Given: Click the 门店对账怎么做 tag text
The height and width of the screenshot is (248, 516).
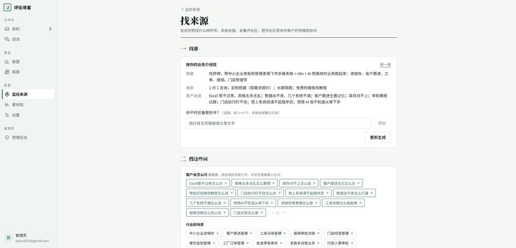Looking at the screenshot, I should pos(246,213).
